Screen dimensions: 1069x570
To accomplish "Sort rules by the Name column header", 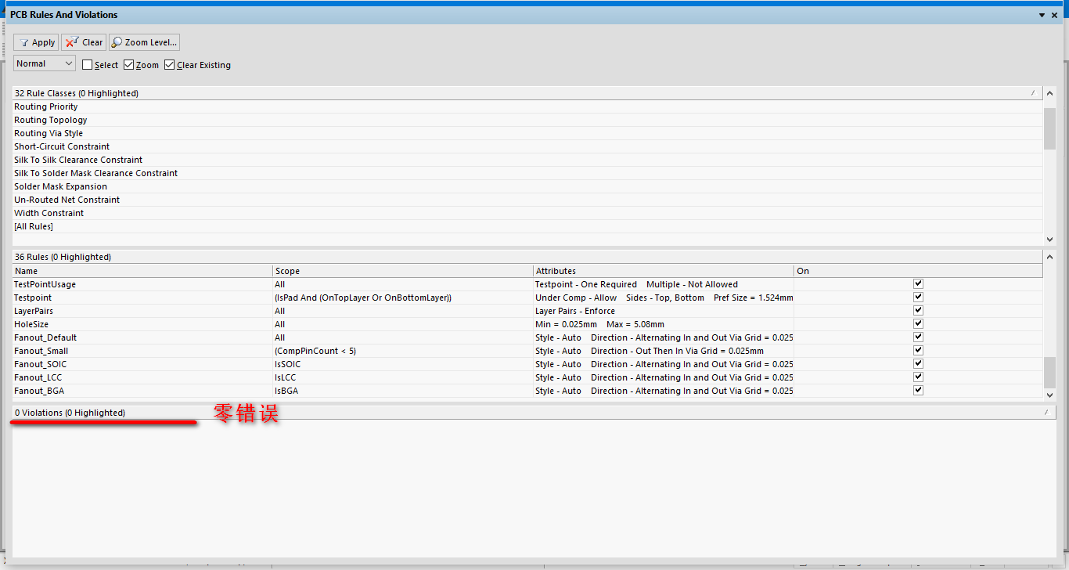I will point(141,271).
